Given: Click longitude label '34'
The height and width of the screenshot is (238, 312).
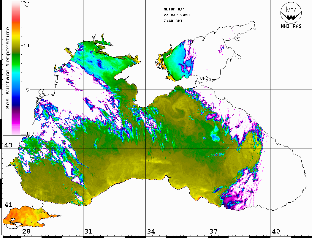Looking at the screenshot, I should (x=151, y=231).
